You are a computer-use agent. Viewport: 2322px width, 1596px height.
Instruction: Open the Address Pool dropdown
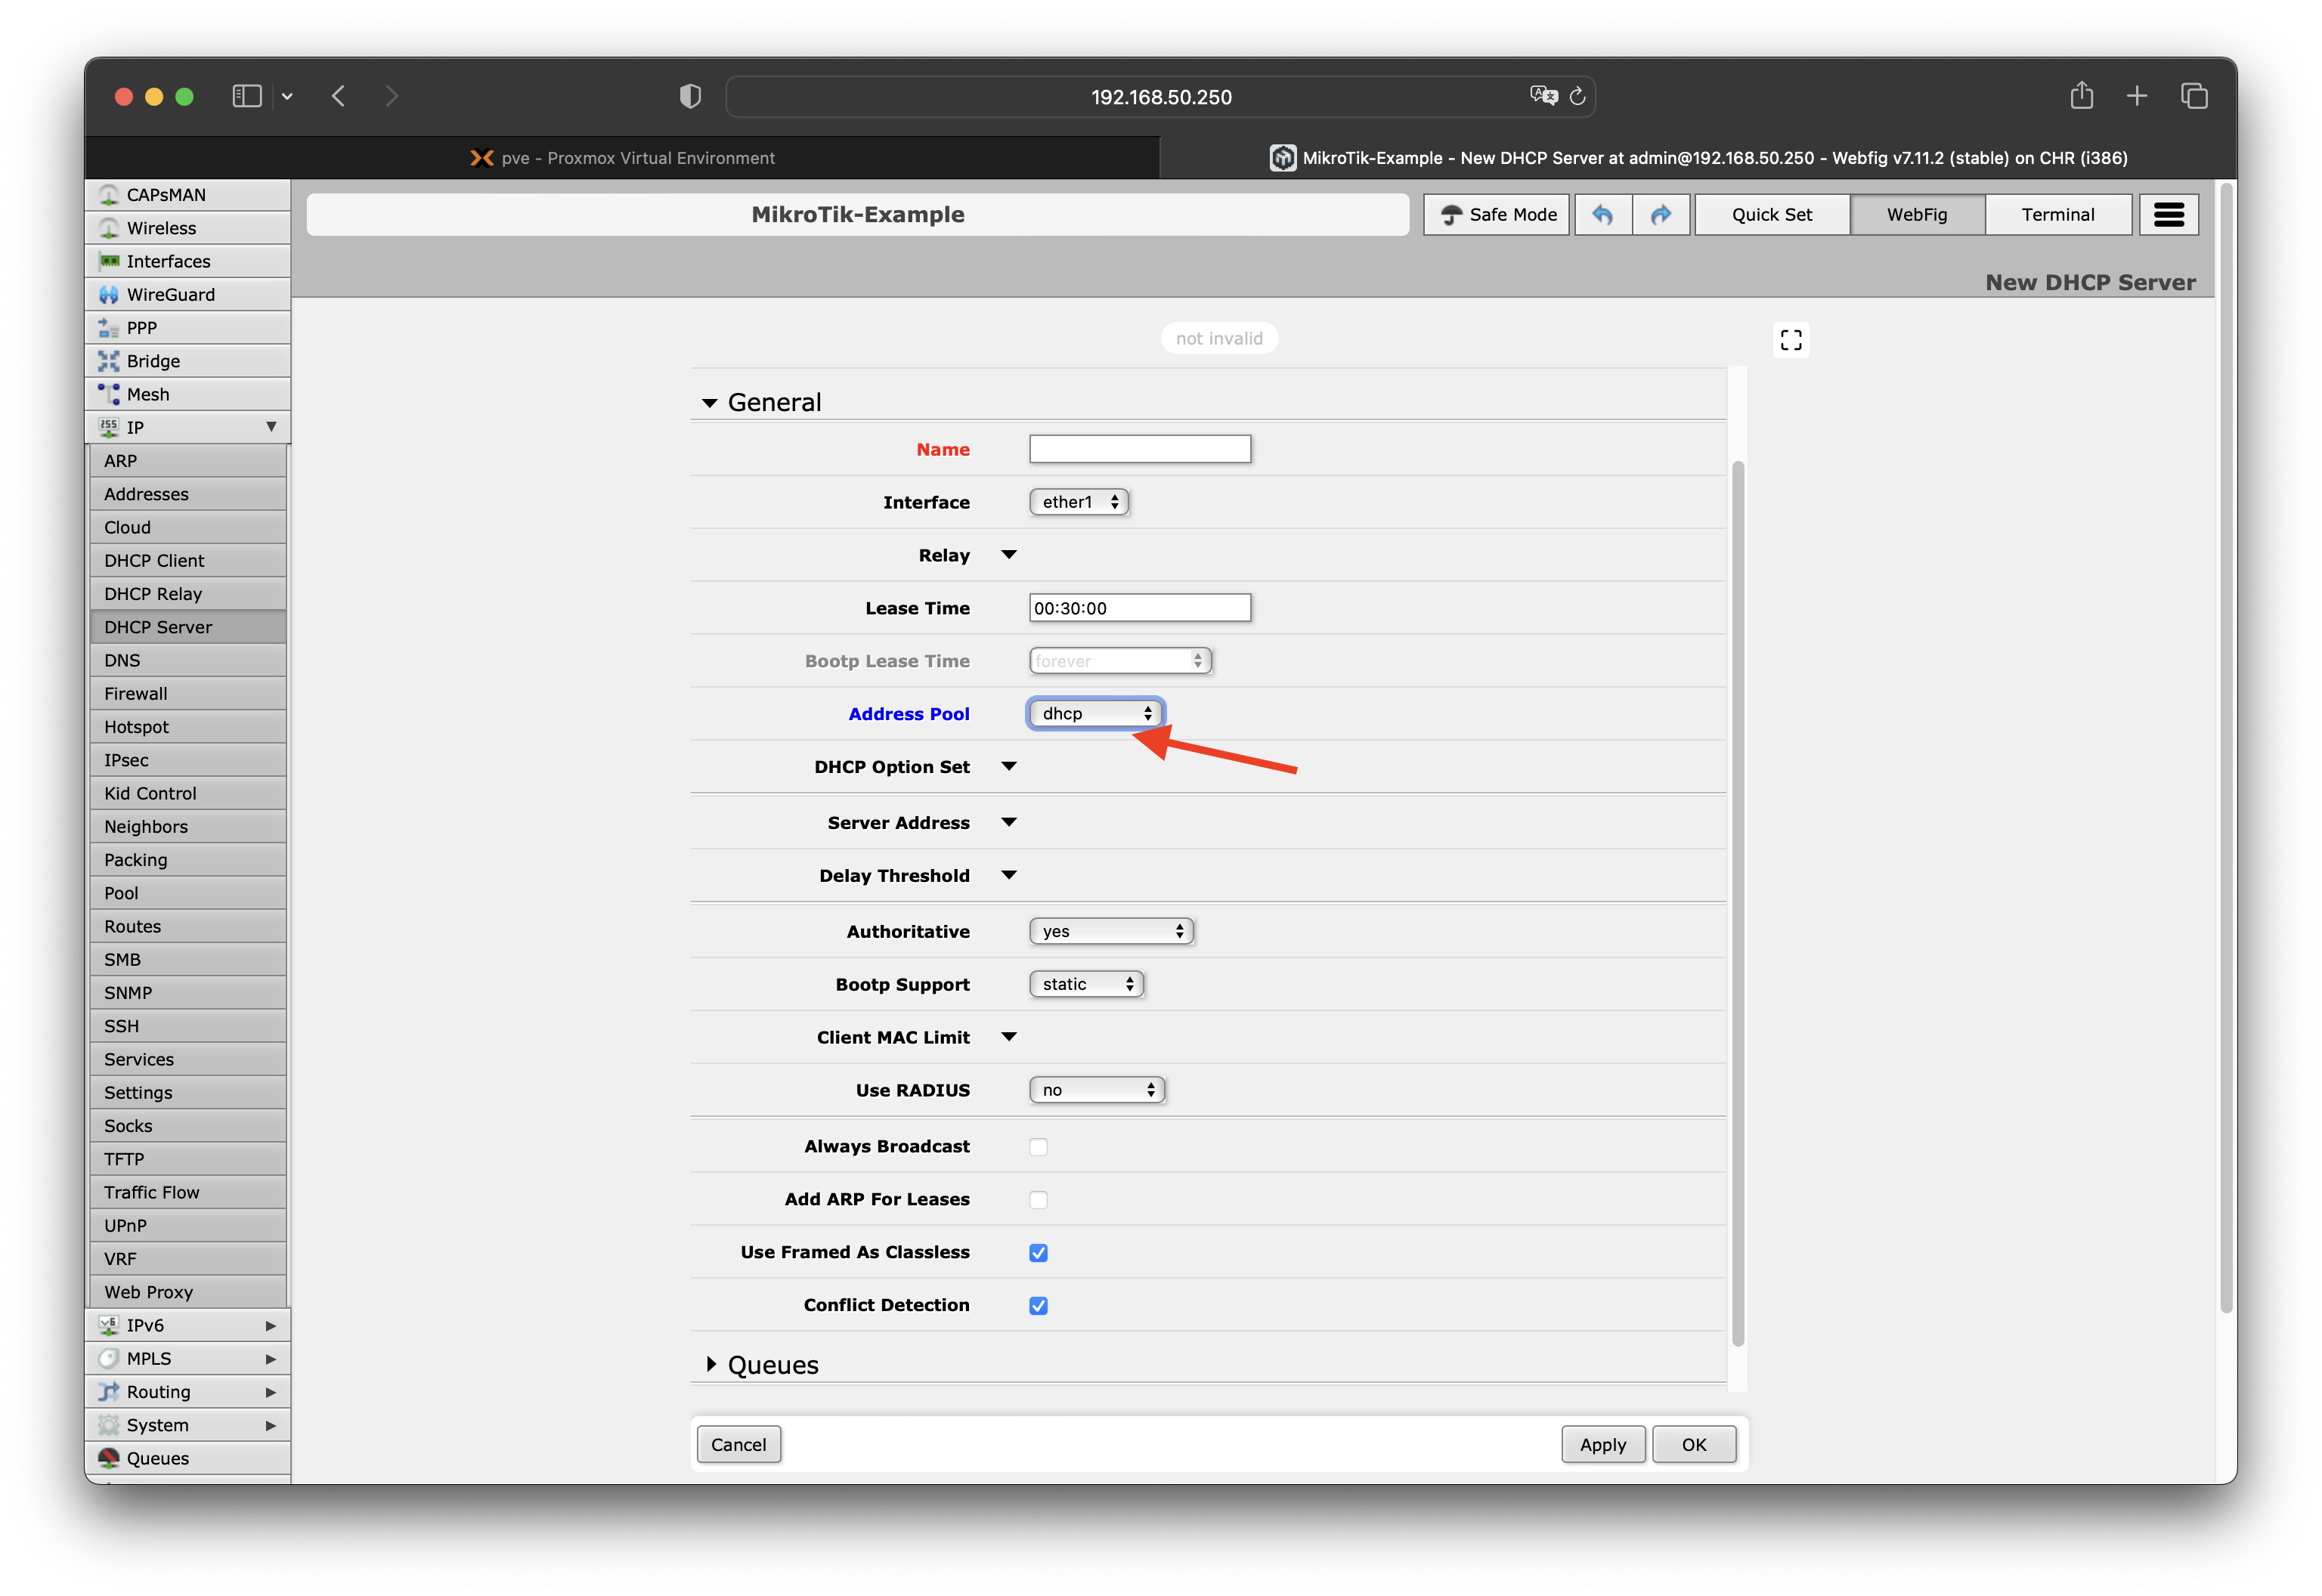(1096, 714)
